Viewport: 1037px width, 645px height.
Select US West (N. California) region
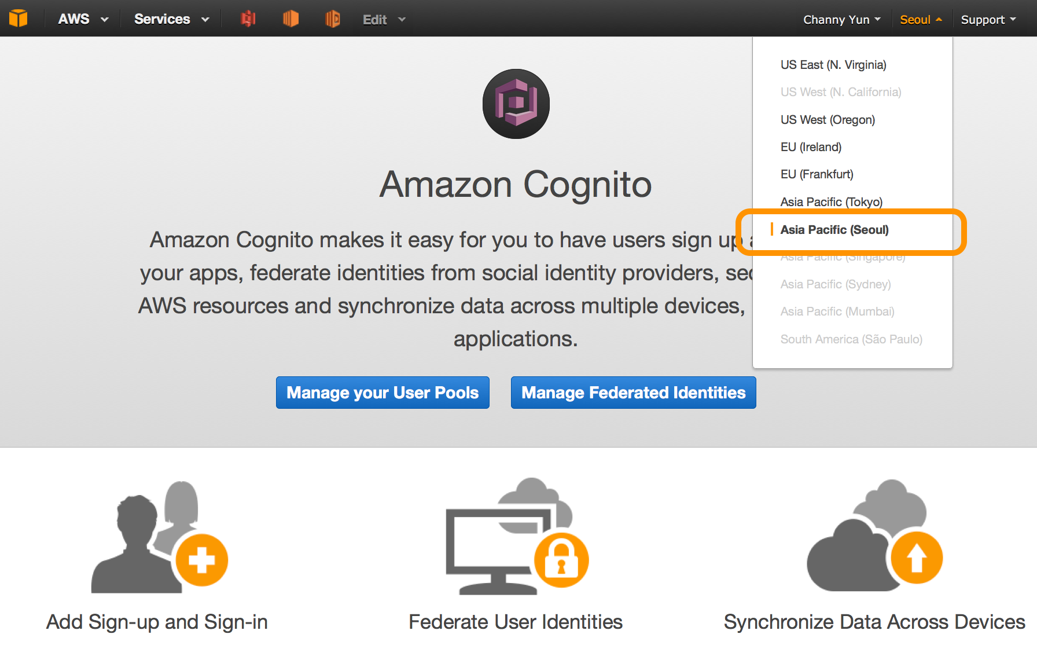click(841, 92)
